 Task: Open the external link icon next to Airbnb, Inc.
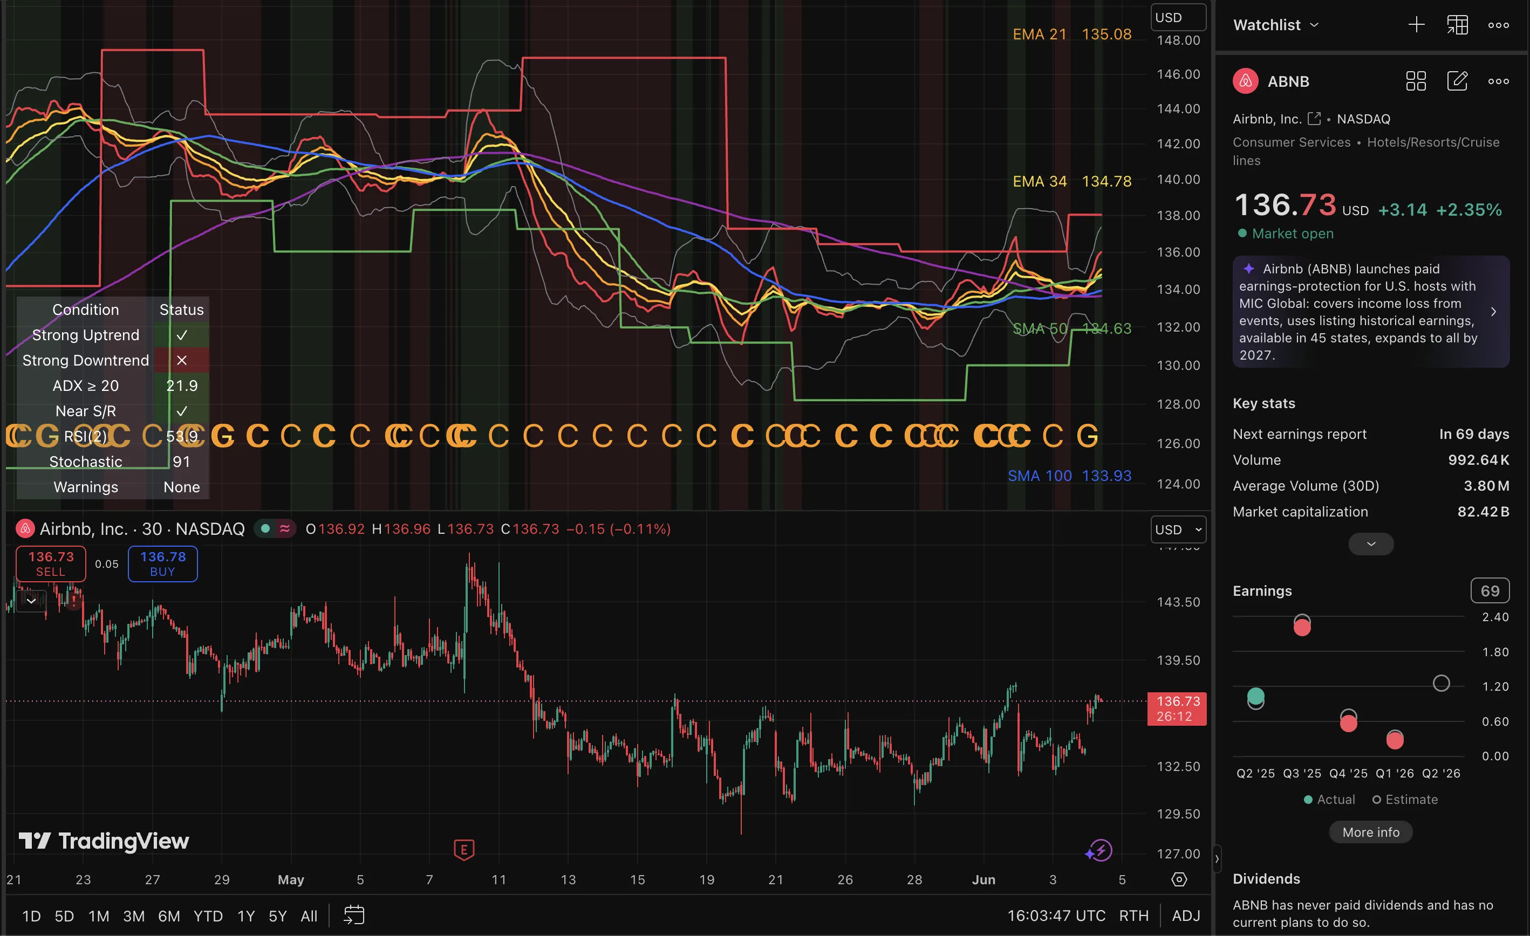[x=1314, y=118]
